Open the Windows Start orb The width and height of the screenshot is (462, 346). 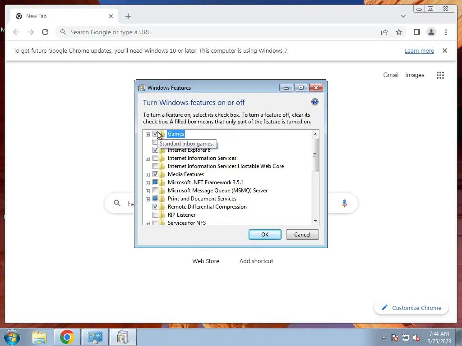(12, 337)
